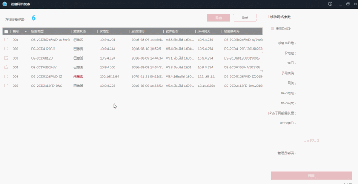The width and height of the screenshot is (358, 184).
Task: Click boot time 2016-08-10 10:52:51
Action: pyautogui.click(x=147, y=49)
